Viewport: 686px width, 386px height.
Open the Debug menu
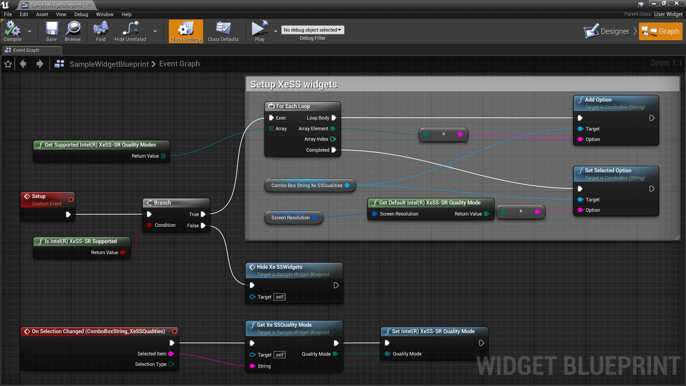click(x=81, y=14)
